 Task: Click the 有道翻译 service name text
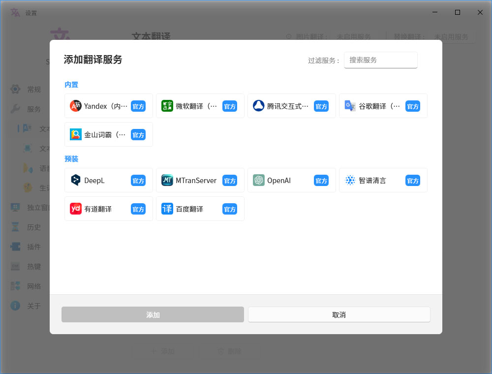[98, 209]
